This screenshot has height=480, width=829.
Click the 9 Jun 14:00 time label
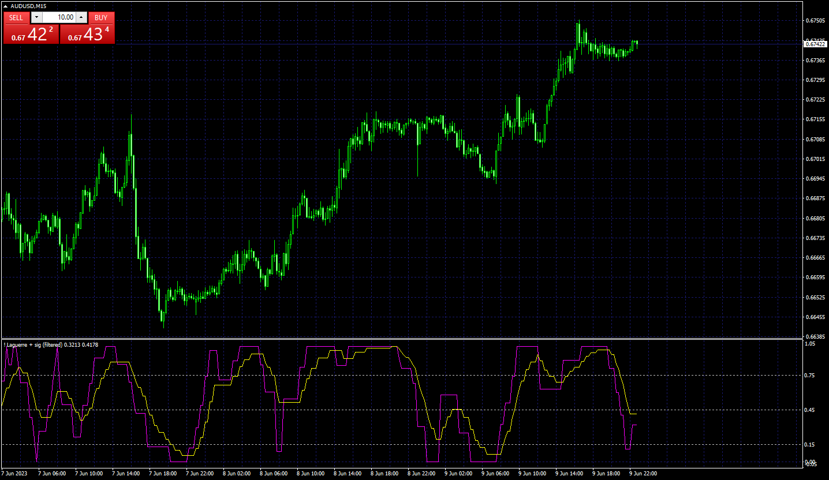point(569,474)
